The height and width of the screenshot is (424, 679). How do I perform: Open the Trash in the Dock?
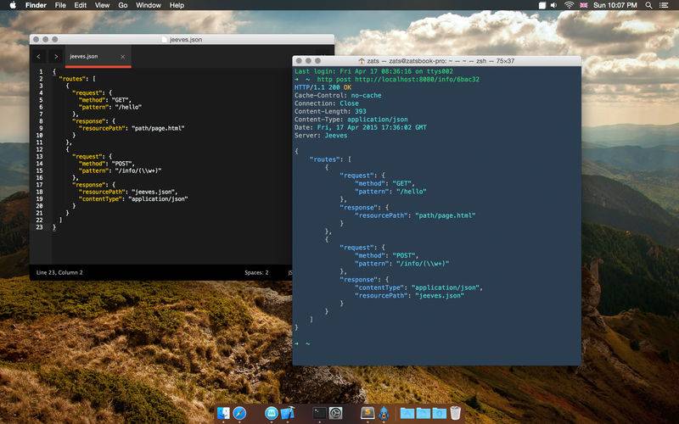pos(455,413)
